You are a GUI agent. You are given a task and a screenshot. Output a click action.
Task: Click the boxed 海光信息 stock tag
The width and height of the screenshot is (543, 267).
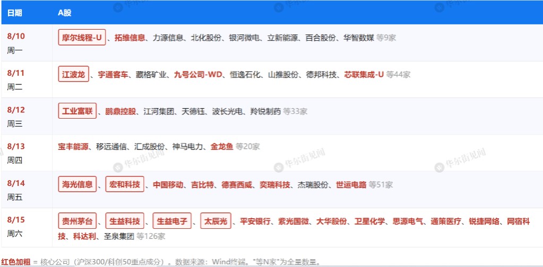click(77, 184)
